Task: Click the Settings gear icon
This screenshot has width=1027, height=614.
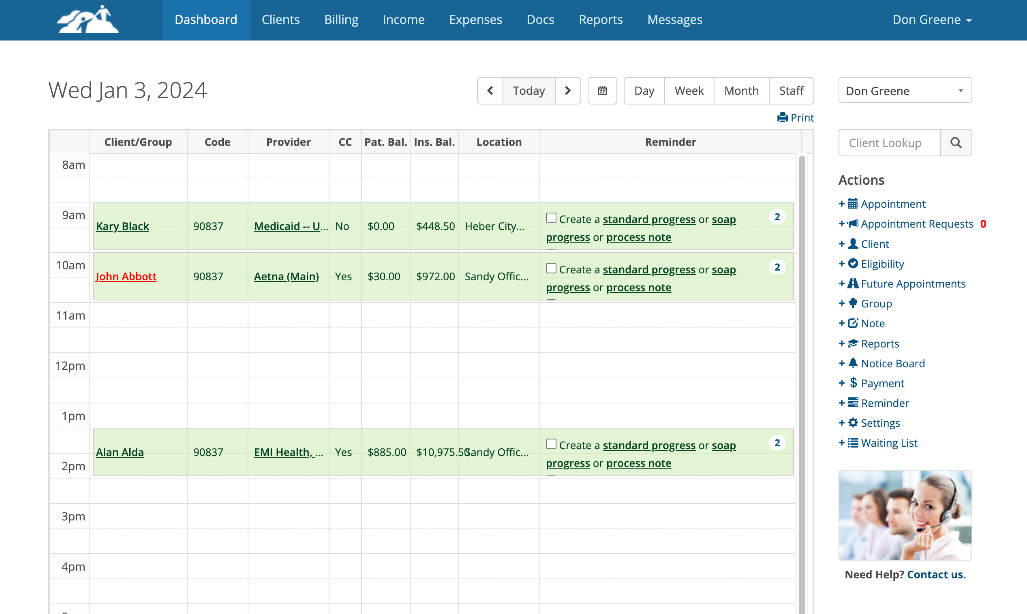Action: click(x=853, y=423)
